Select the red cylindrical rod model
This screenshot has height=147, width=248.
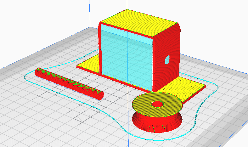[69, 84]
